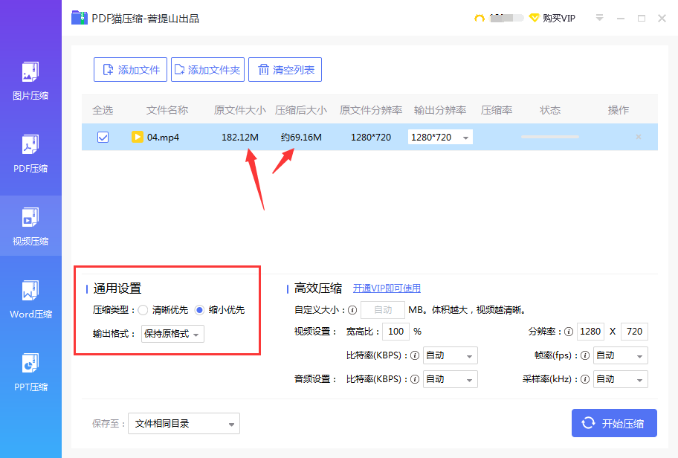Open the video 比特率(KBPS) dropdown
The image size is (678, 458).
(x=450, y=355)
